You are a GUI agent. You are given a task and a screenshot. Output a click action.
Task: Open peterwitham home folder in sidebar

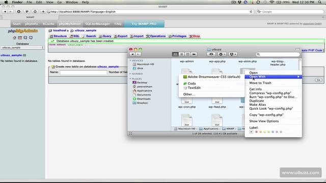[x=143, y=86]
